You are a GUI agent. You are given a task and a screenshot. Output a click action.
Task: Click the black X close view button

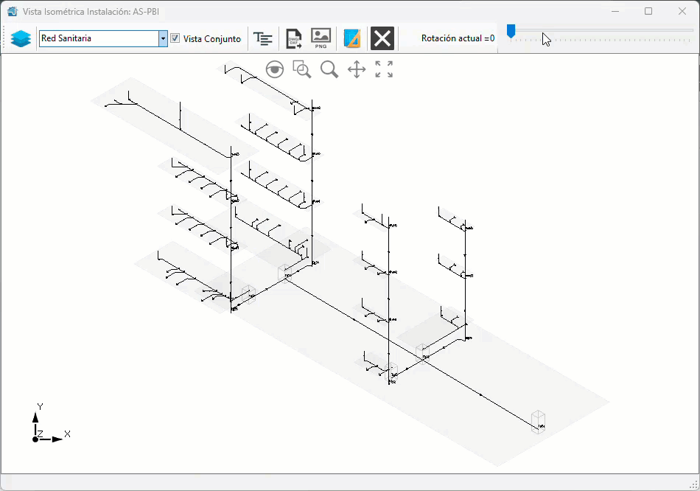click(x=382, y=38)
